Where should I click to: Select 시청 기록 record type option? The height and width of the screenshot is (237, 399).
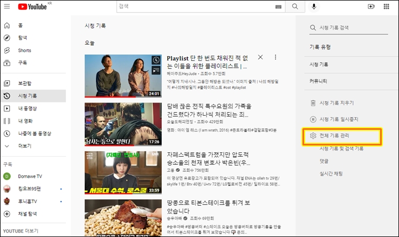point(319,65)
